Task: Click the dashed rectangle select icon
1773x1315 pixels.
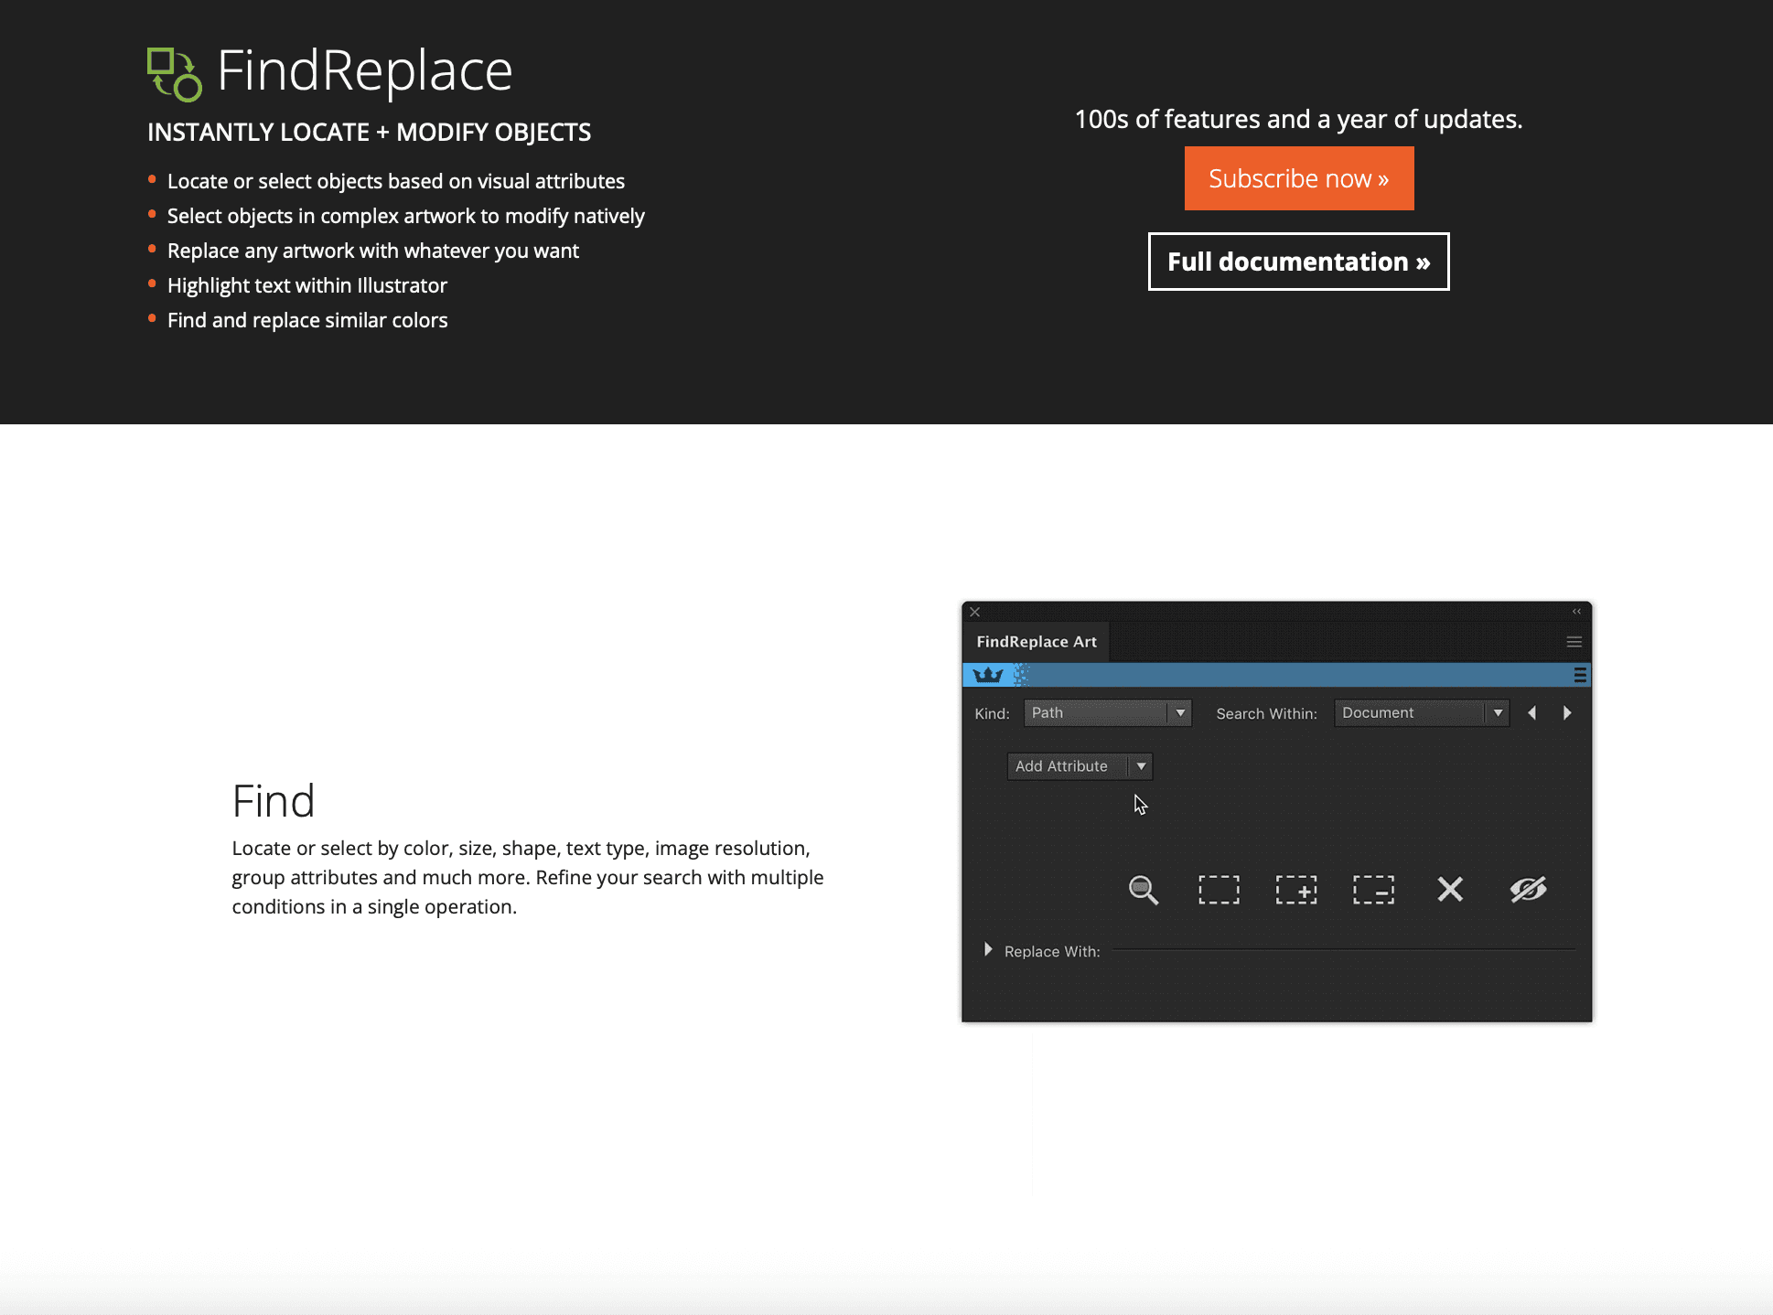Action: (x=1219, y=889)
